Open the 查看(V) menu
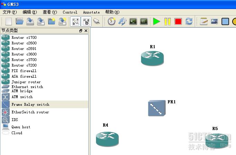236x155 pixels. (50, 12)
